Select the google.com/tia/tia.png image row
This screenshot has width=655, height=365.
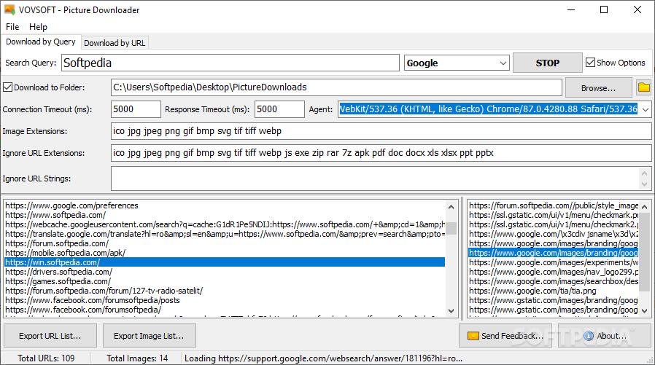tap(554, 291)
